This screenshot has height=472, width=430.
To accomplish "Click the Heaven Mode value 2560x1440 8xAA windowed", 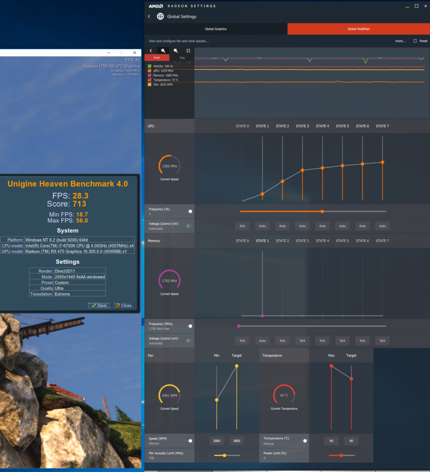I will coord(80,277).
